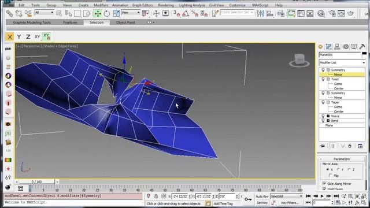The image size is (370, 208).
Task: Expand the Wave modifier entry
Action: point(328,116)
